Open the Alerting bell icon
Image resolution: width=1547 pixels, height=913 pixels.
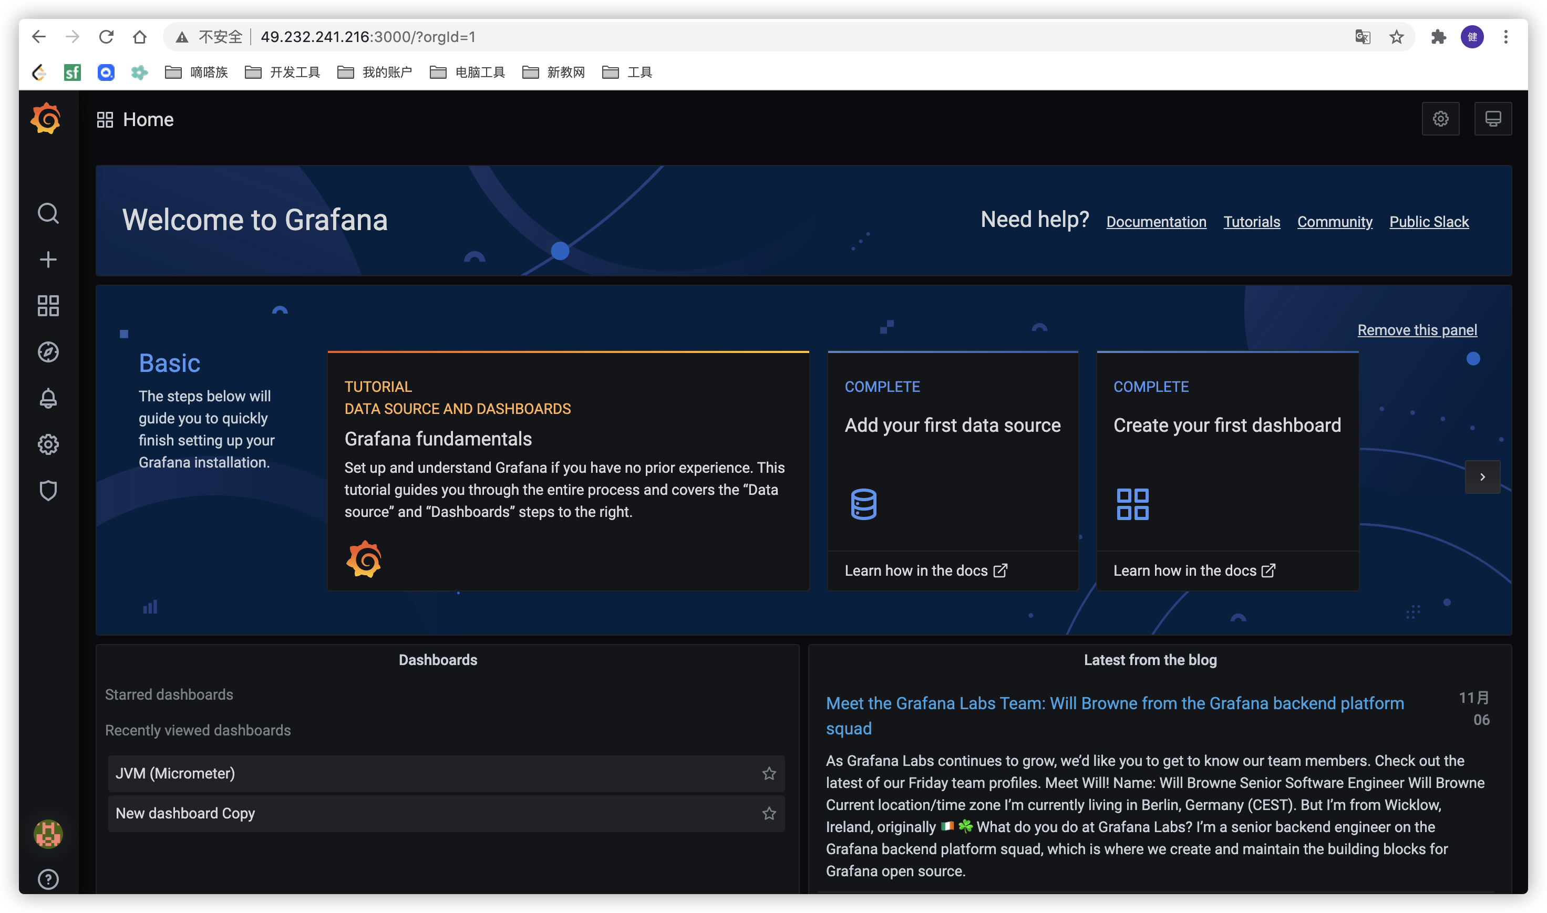48,398
